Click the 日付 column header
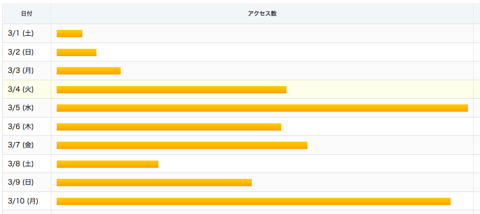Image resolution: width=480 pixels, height=214 pixels. [27, 14]
